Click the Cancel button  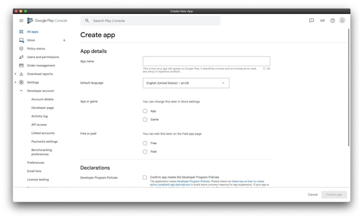tap(313, 194)
